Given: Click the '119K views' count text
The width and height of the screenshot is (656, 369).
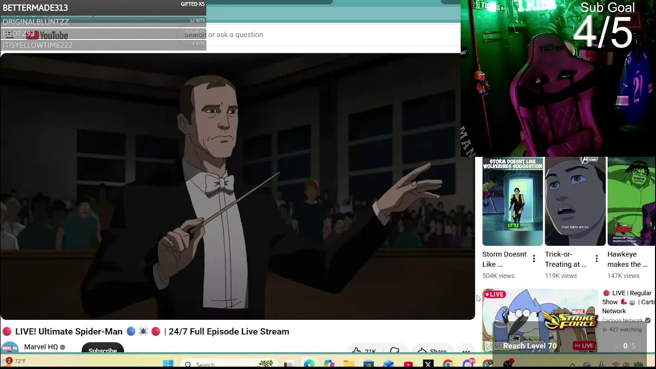Looking at the screenshot, I should tap(561, 276).
